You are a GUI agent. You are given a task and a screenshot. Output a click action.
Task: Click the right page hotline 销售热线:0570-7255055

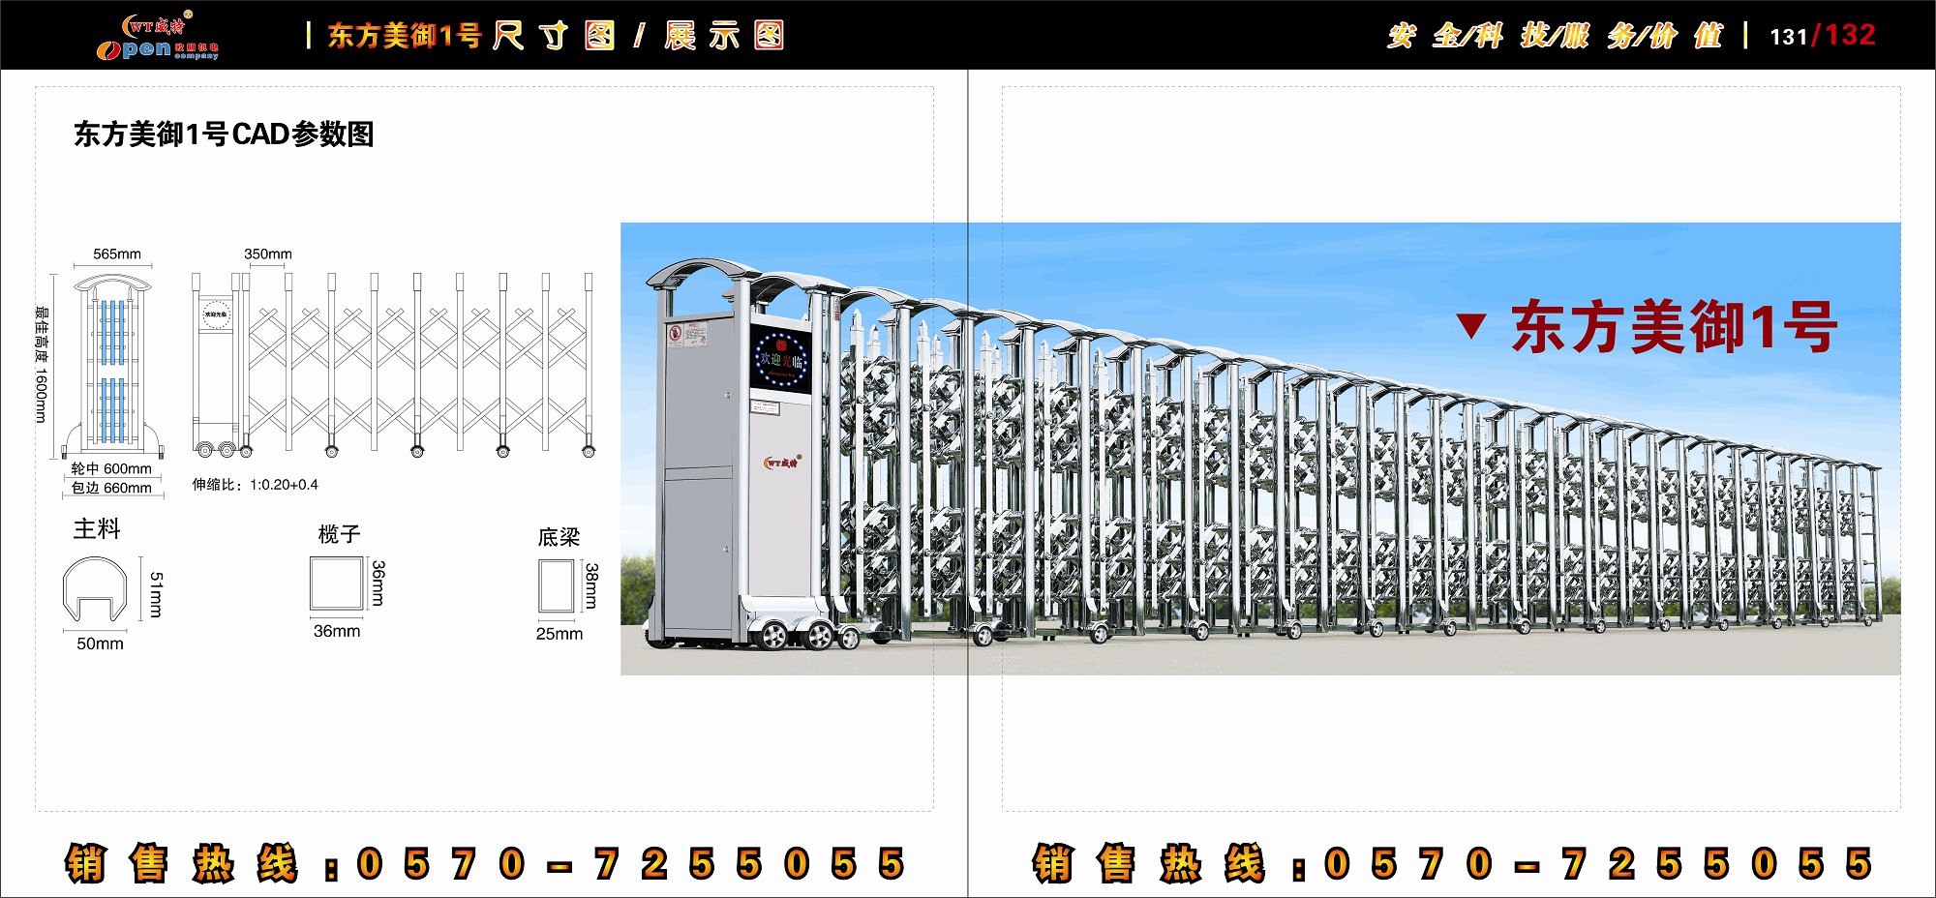1453,863
